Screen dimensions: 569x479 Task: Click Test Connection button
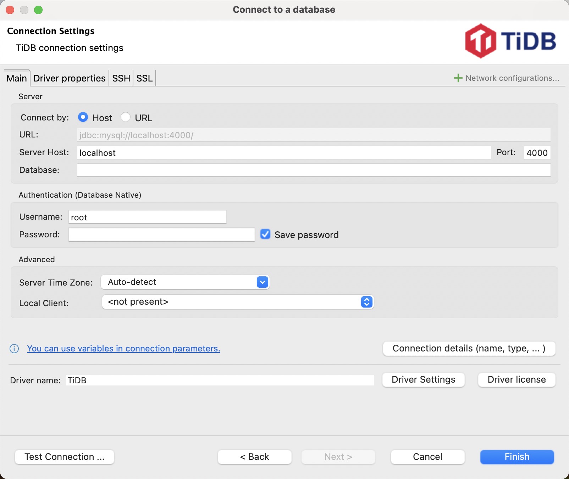65,457
